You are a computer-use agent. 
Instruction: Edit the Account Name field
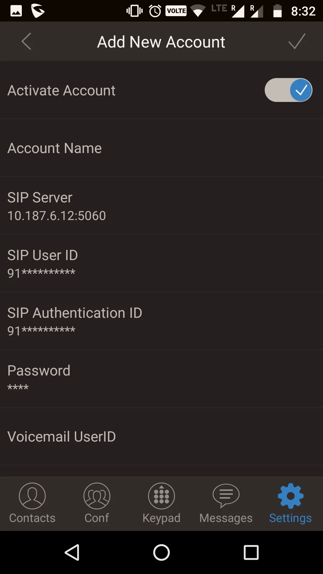coord(161,148)
